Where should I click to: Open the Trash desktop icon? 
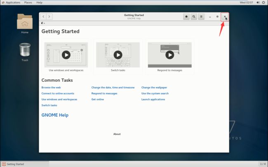click(25, 52)
